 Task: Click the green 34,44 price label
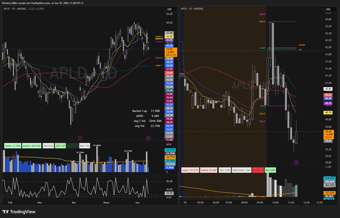tap(169, 90)
